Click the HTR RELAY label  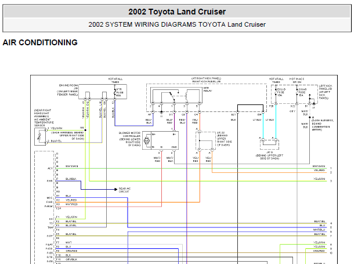click(x=208, y=89)
